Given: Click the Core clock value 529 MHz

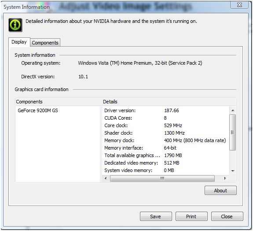Looking at the screenshot, I should (x=173, y=125).
